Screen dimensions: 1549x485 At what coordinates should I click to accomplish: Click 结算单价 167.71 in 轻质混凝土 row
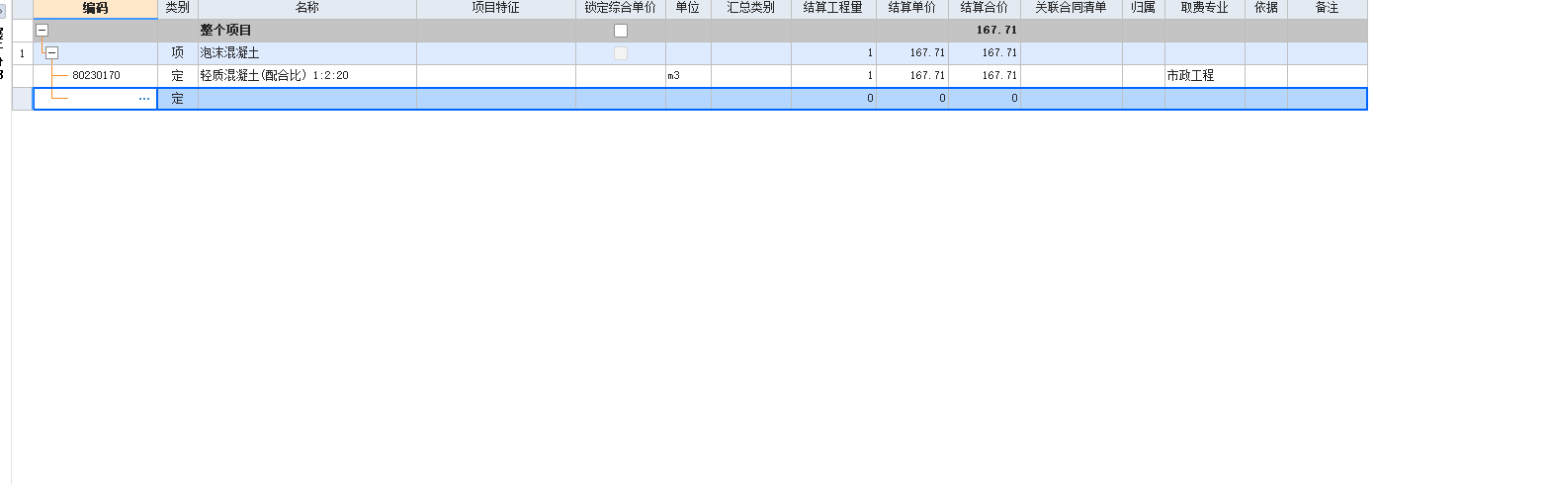pyautogui.click(x=912, y=75)
